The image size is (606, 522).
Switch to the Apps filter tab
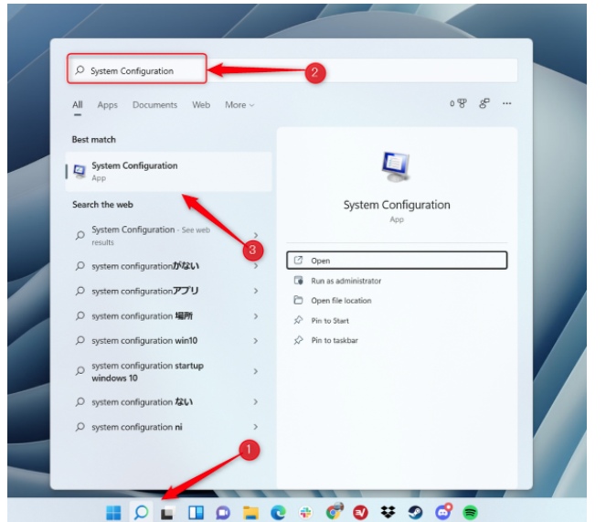[108, 105]
